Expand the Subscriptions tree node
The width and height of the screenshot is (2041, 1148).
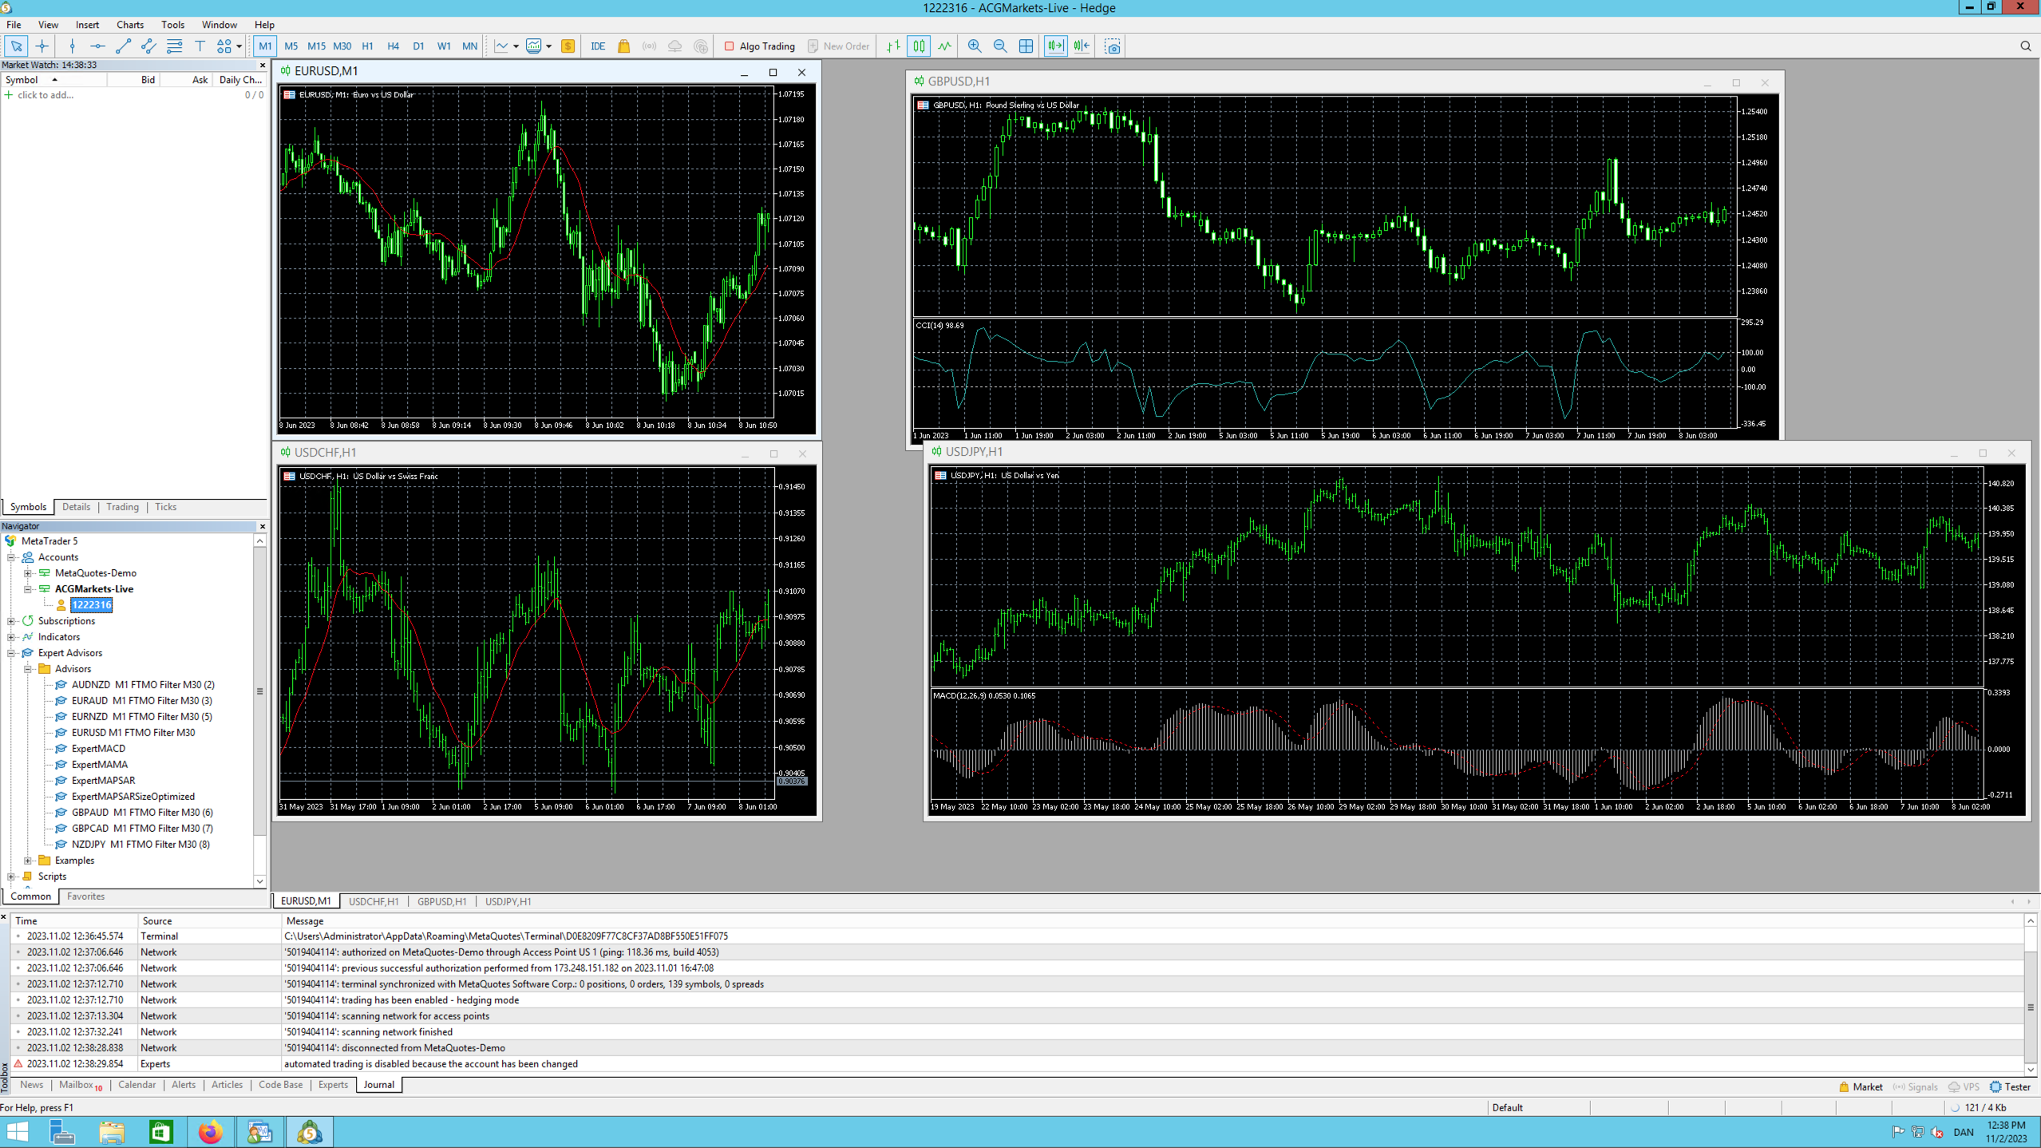[11, 621]
